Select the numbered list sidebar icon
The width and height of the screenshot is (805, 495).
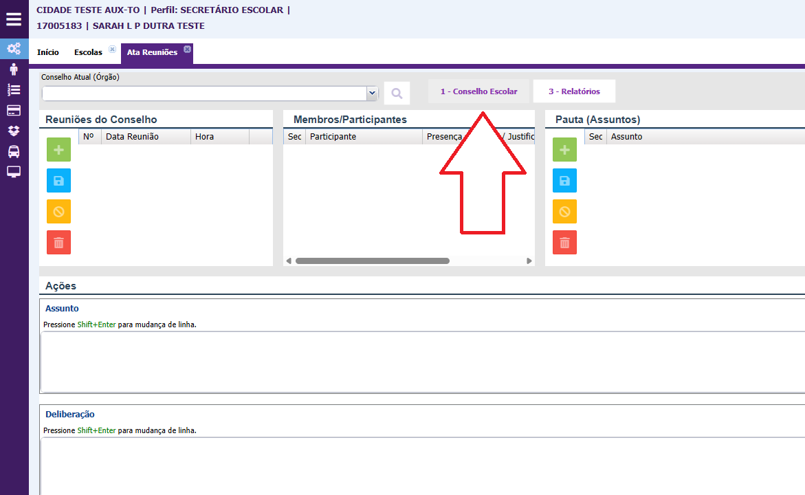[x=14, y=89]
